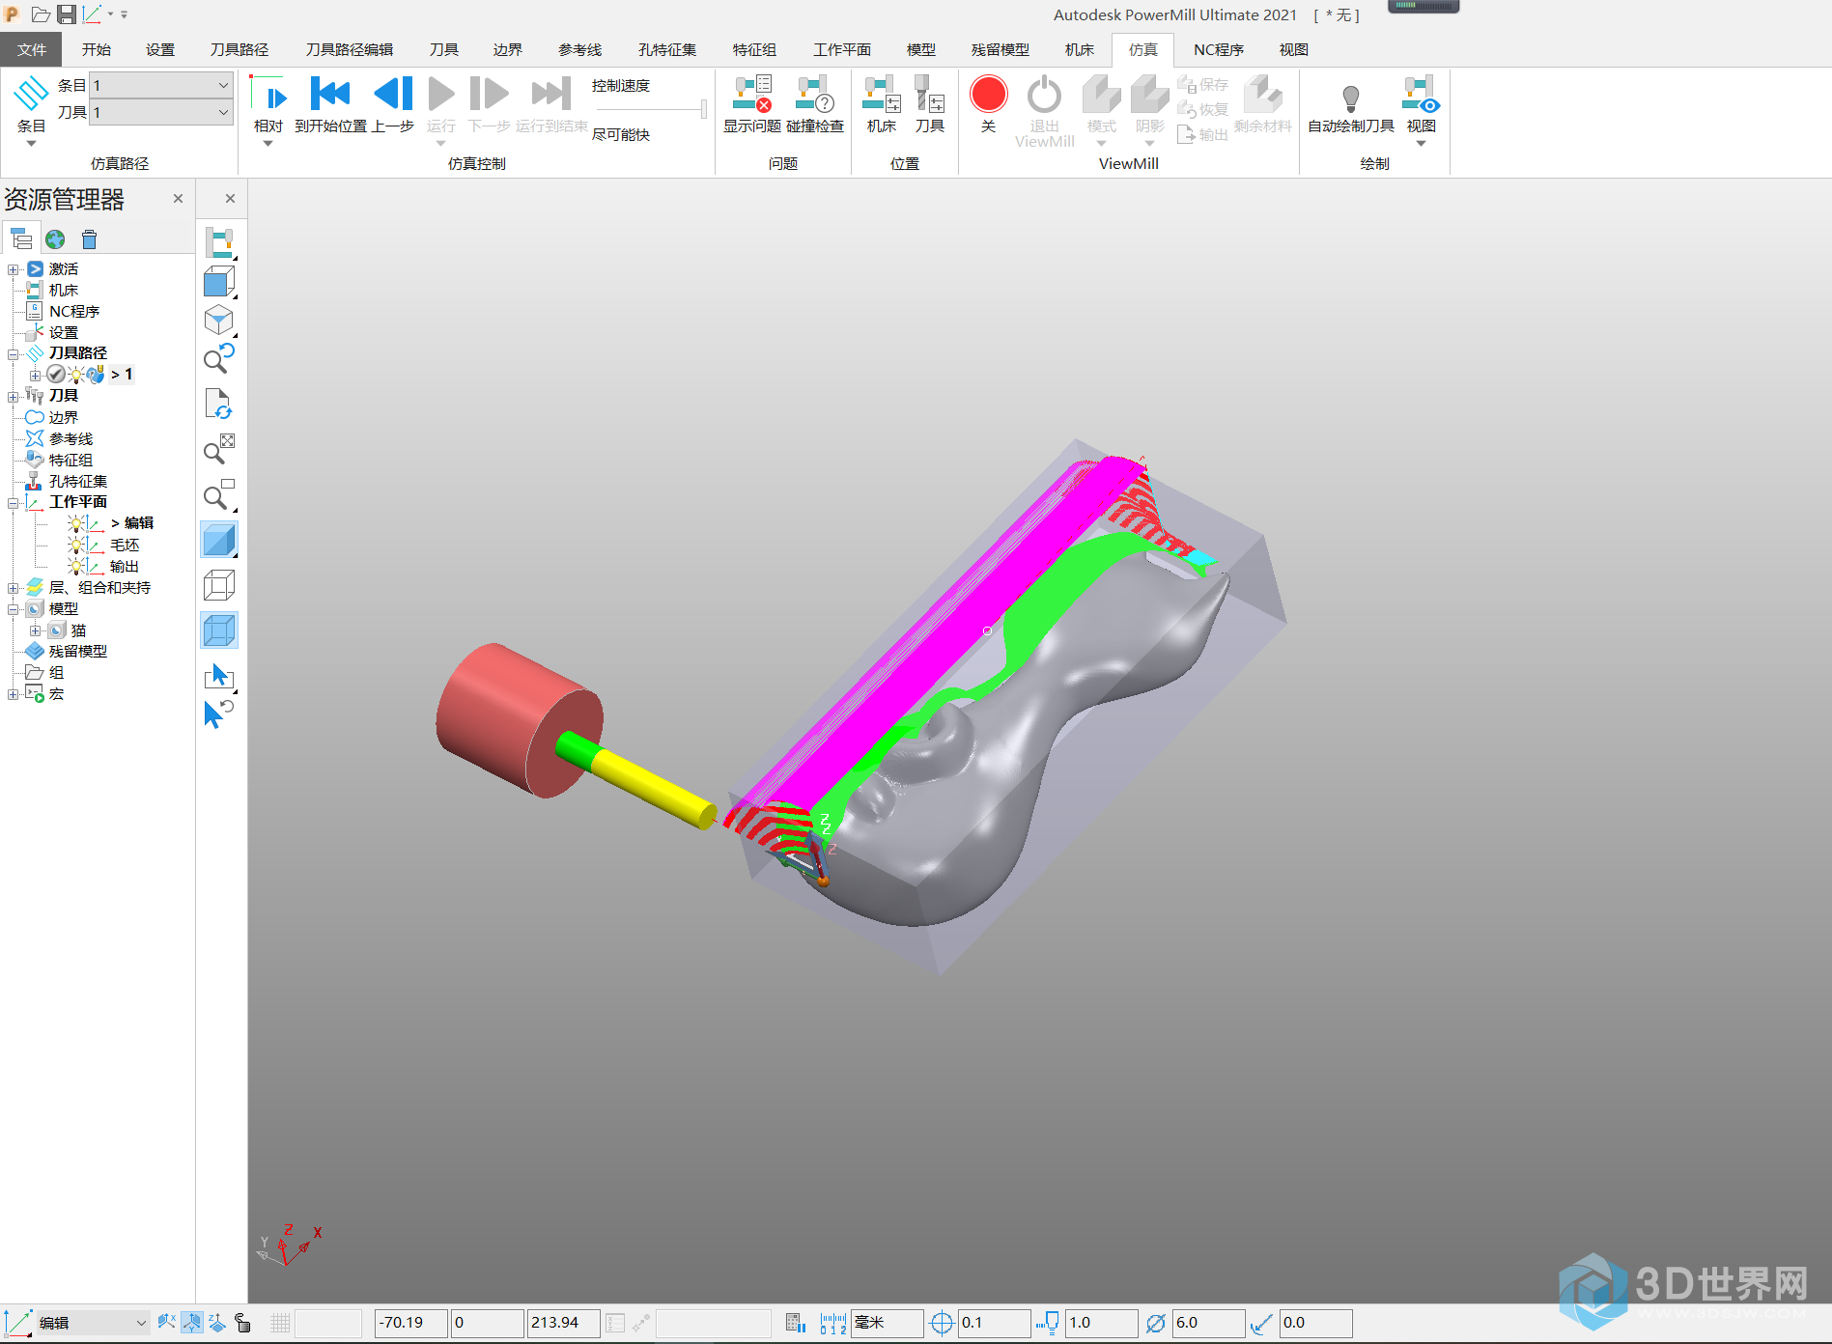1832x1344 pixels.
Task: Toggle 自动绘制刀具 light bulb
Action: (1351, 98)
